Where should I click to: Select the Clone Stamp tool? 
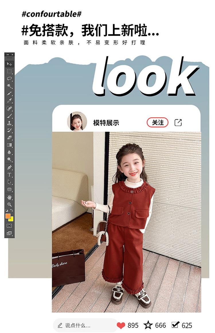9,123
